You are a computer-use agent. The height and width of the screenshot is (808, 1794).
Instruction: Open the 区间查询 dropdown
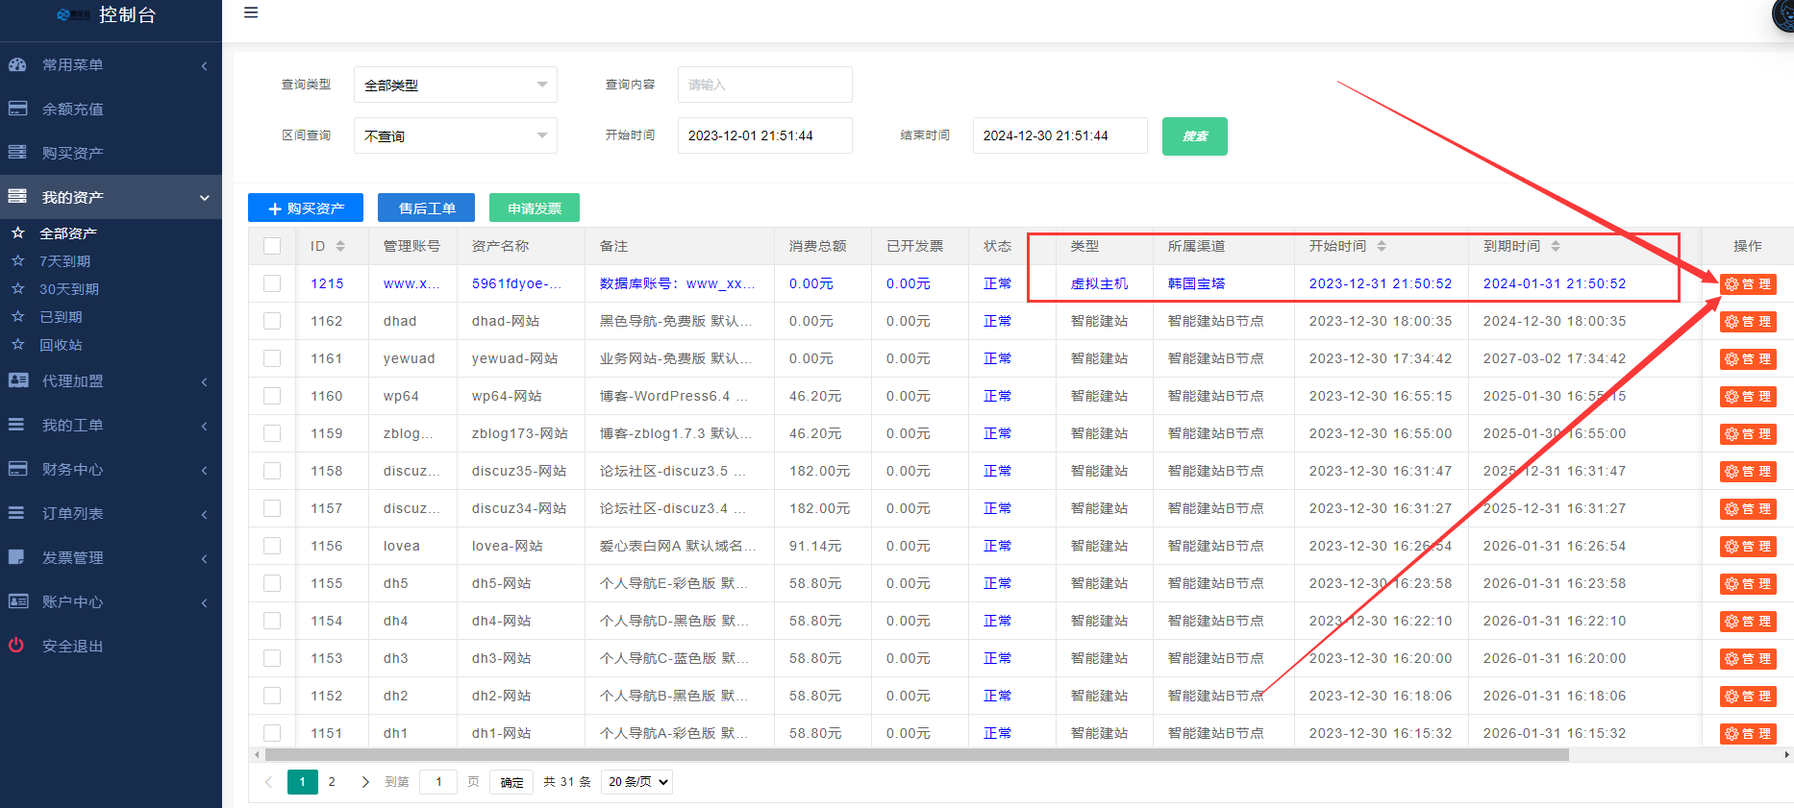pyautogui.click(x=455, y=136)
